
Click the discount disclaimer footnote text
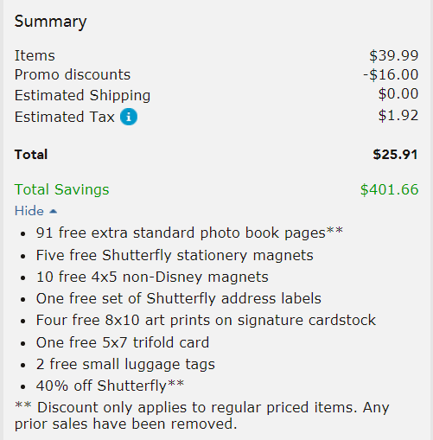202,416
